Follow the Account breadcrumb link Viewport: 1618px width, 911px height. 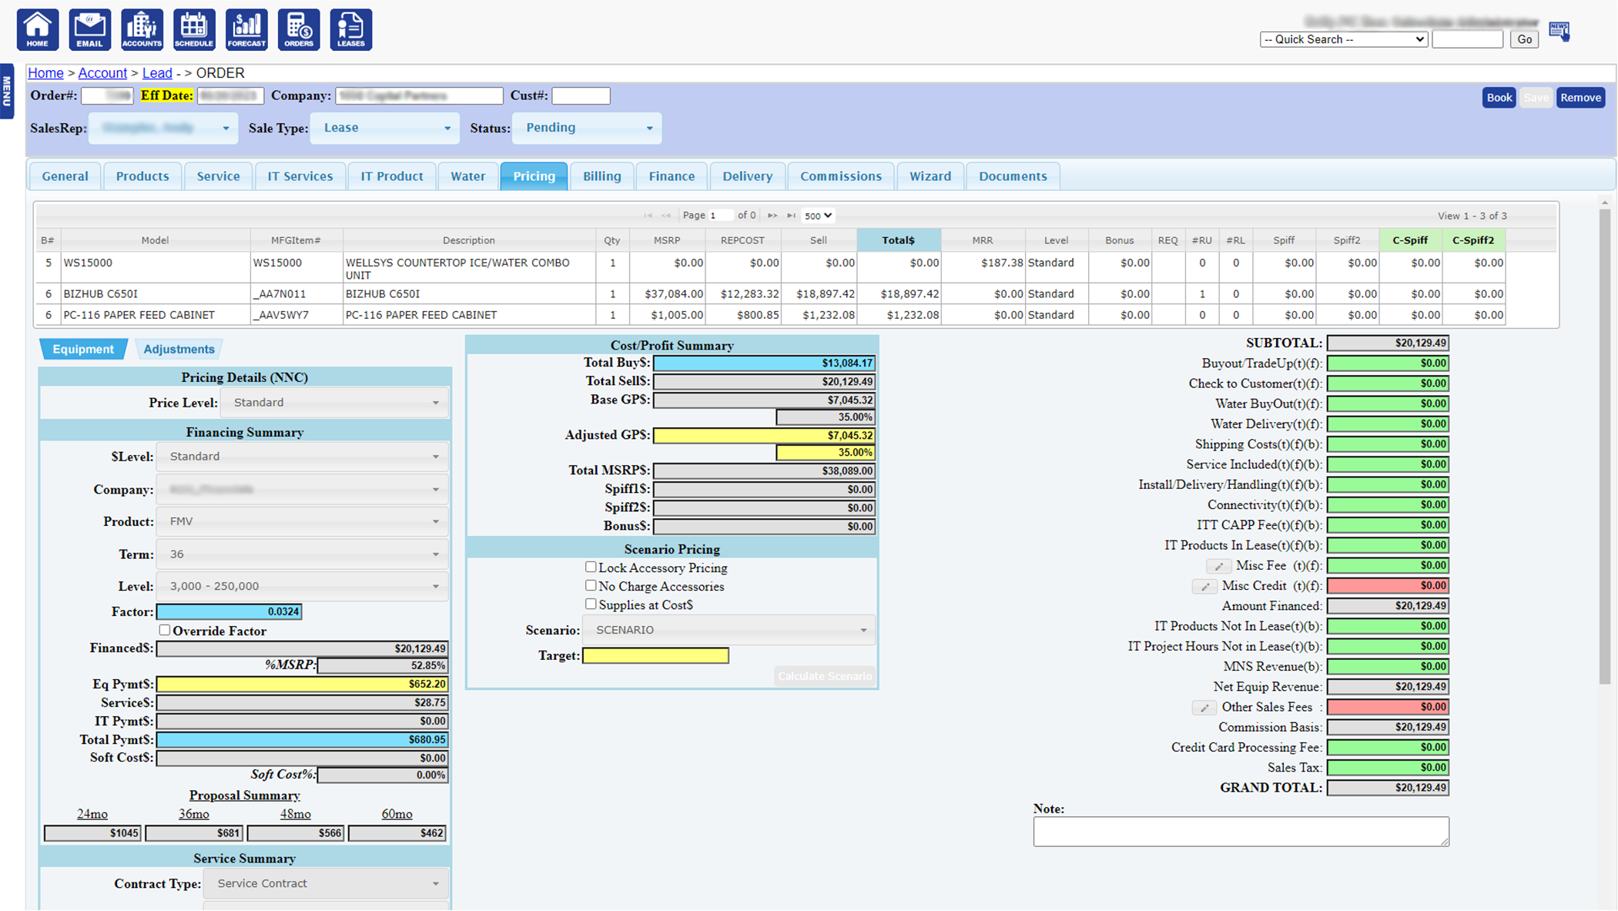tap(102, 73)
